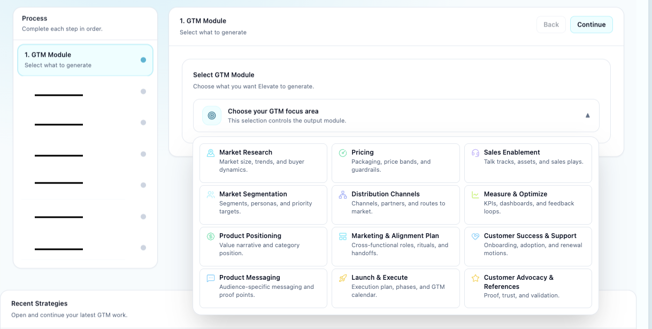Click the Back button
The width and height of the screenshot is (652, 329).
click(551, 25)
